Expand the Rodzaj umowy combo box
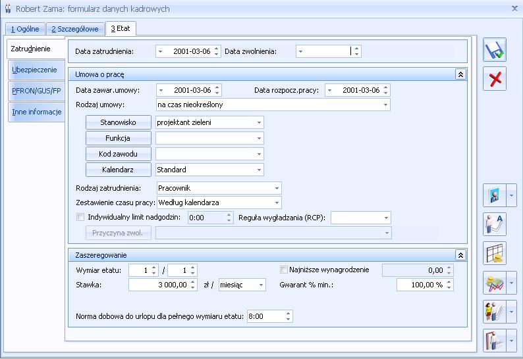Viewport: 523px width, 359px height. coord(385,105)
